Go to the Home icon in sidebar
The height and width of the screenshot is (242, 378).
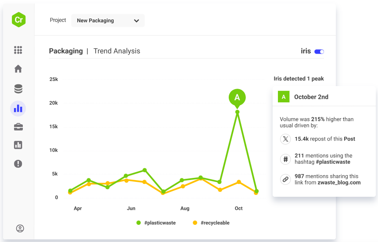[18, 69]
